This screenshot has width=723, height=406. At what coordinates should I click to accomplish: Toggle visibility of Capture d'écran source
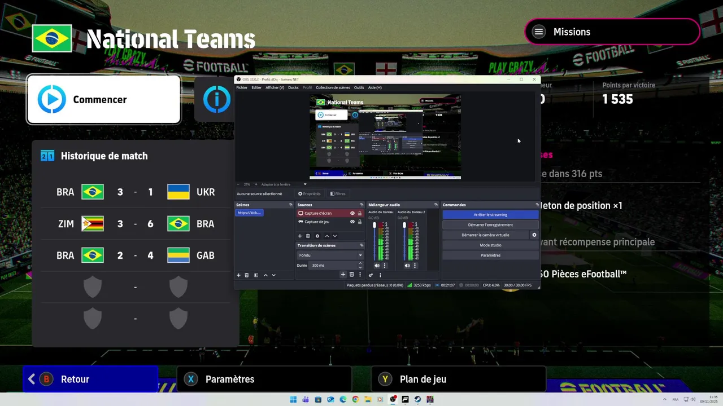[352, 213]
